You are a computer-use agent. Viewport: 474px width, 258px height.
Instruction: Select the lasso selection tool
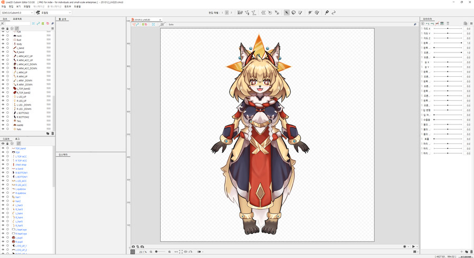point(293,13)
